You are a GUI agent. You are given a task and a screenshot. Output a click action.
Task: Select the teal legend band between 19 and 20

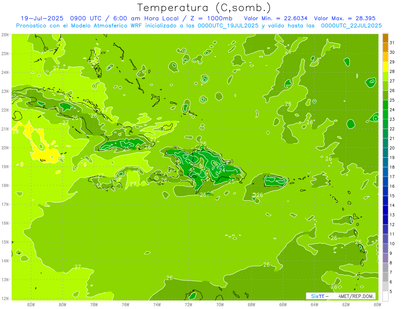click(x=385, y=153)
